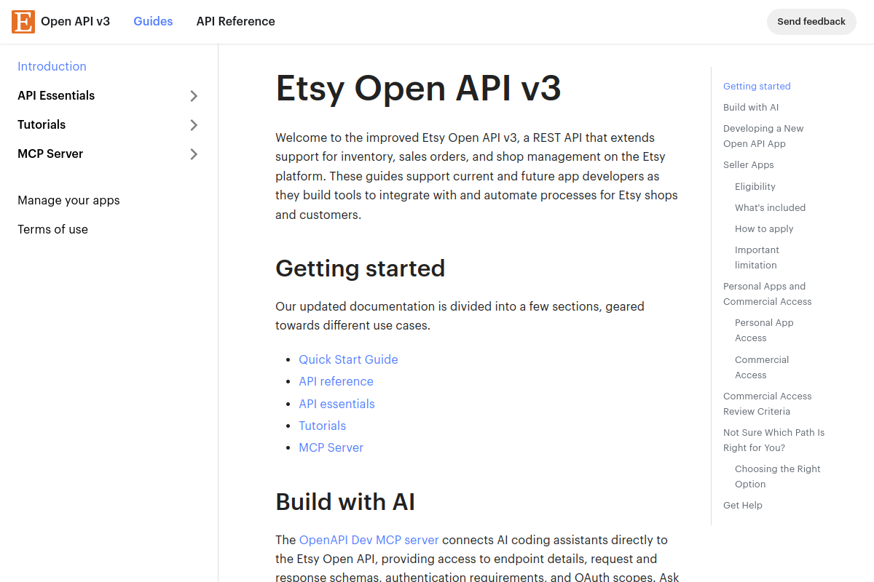Open the OpenAPI Dev MCP server link
This screenshot has height=582, width=874.
point(369,540)
